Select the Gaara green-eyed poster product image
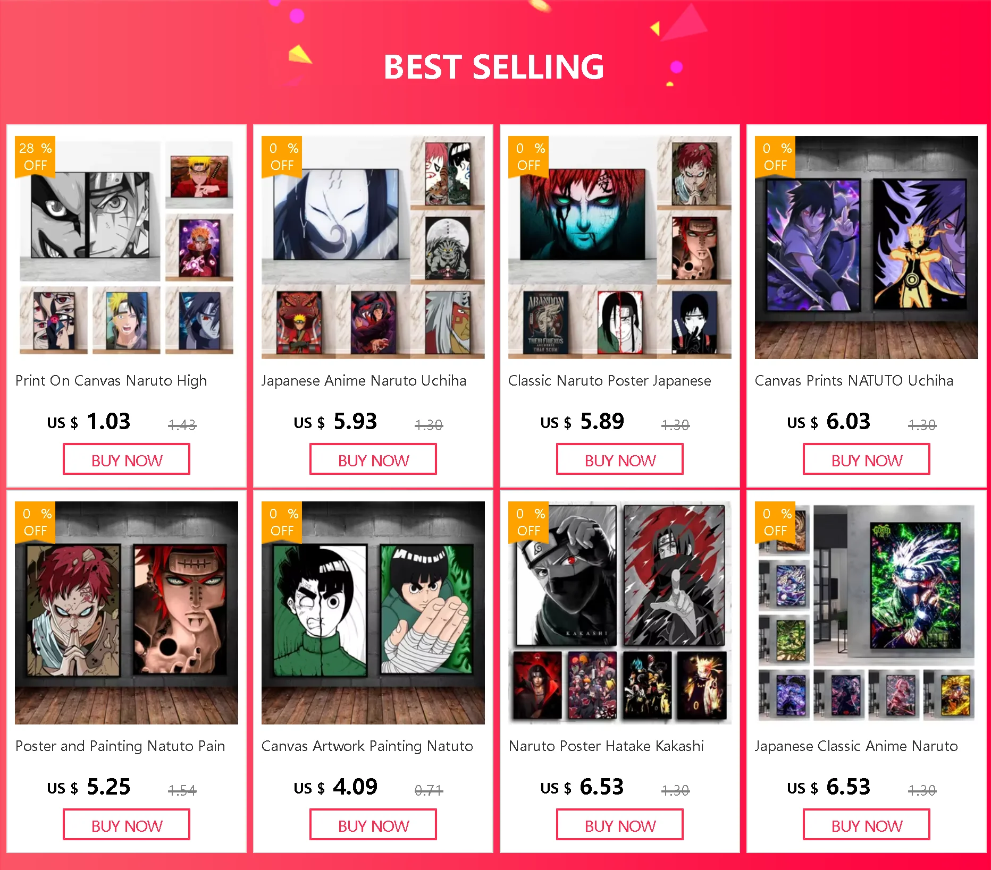This screenshot has height=870, width=991. pyautogui.click(x=620, y=248)
